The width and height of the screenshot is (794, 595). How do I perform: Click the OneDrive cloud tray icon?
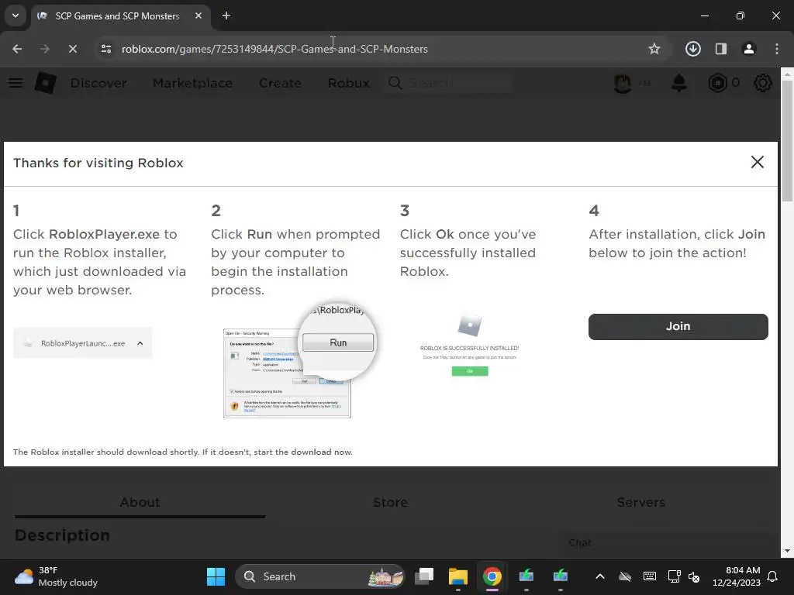click(x=625, y=576)
